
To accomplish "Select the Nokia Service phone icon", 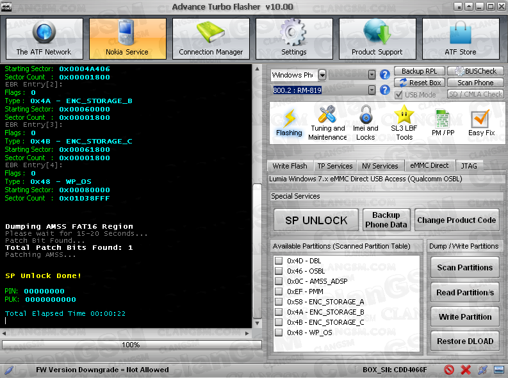I will pos(126,33).
